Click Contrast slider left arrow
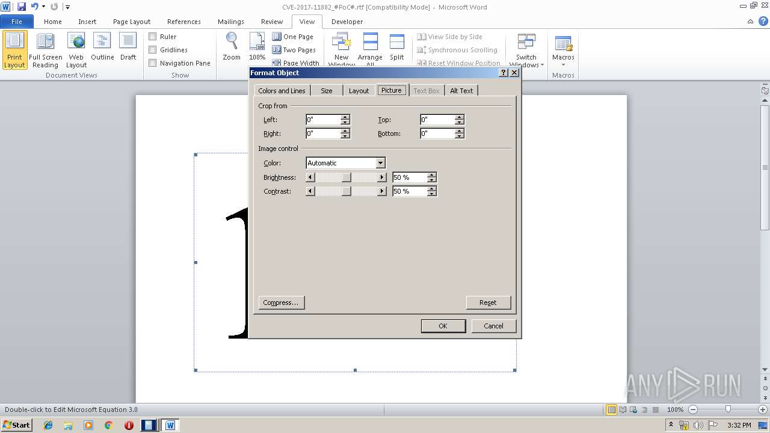This screenshot has height=433, width=770. [x=310, y=191]
